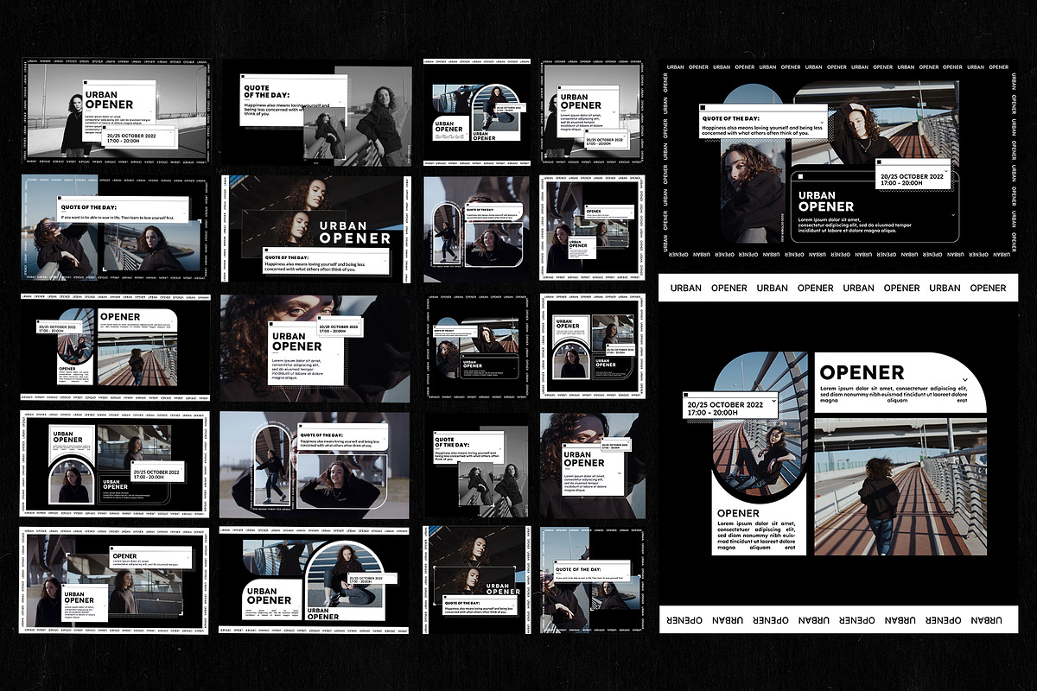Click the upside-down white URBAN OPENER banner strip
Image resolution: width=1037 pixels, height=691 pixels.
[838, 619]
